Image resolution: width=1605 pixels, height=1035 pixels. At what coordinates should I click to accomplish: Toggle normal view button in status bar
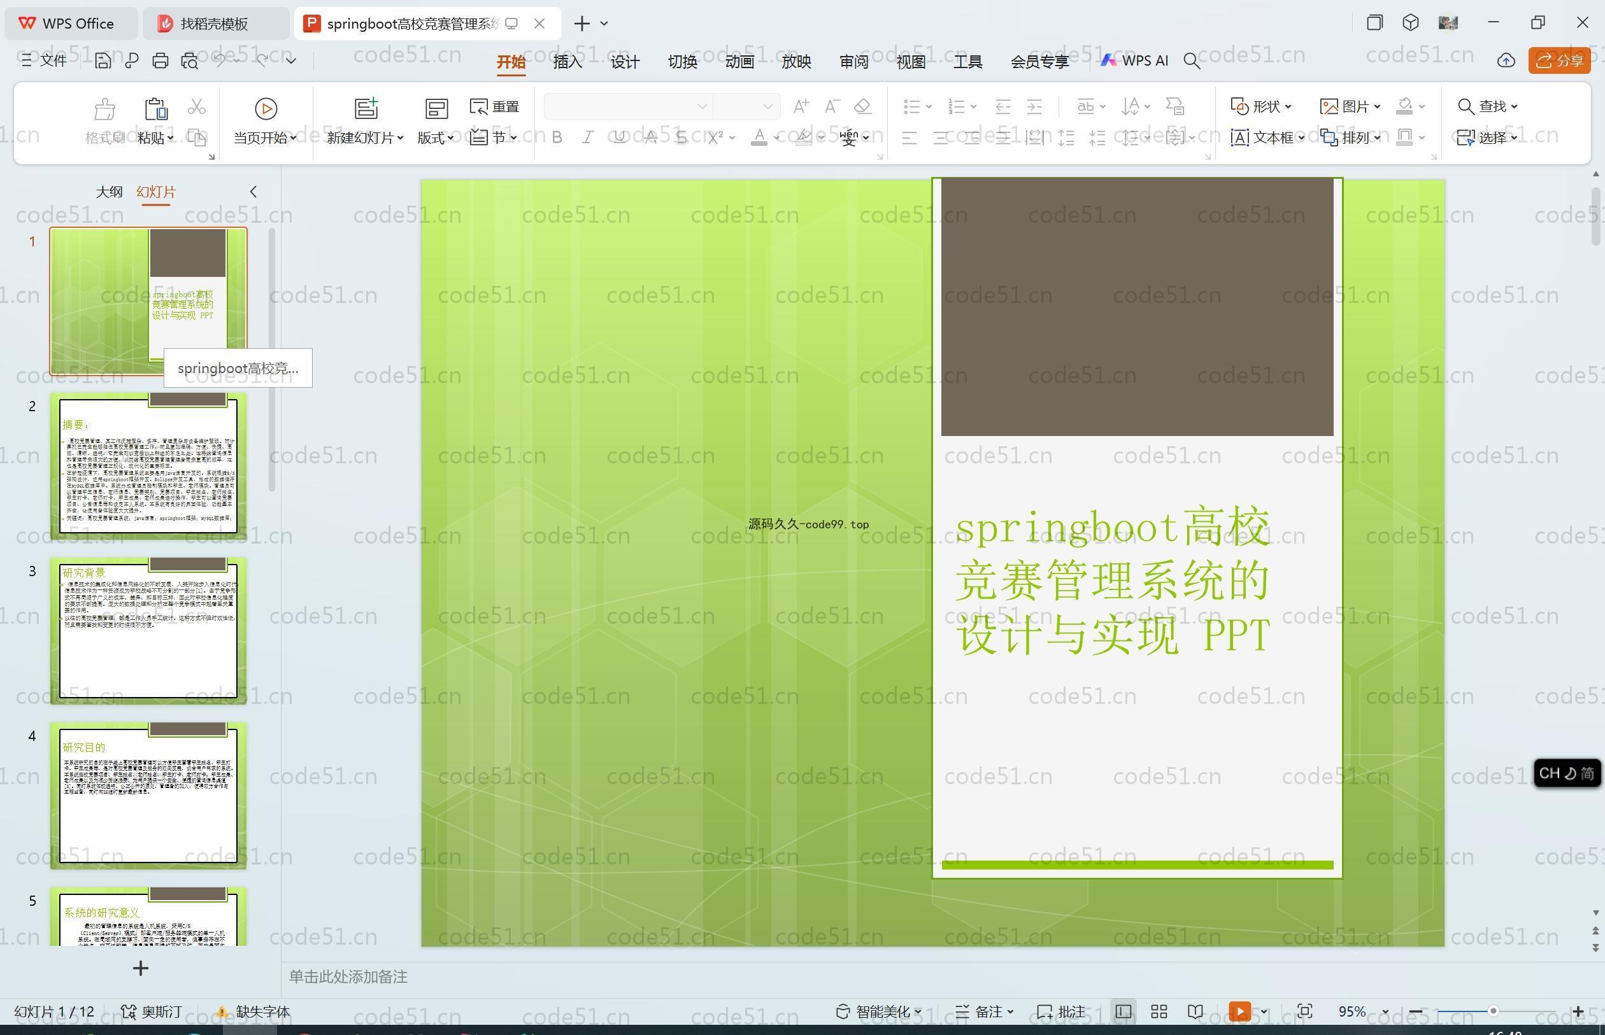1123,1011
